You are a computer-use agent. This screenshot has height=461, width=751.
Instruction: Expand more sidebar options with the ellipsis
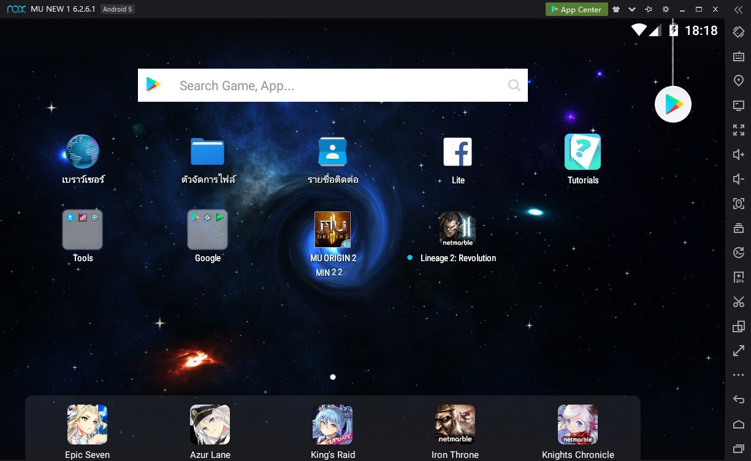738,375
